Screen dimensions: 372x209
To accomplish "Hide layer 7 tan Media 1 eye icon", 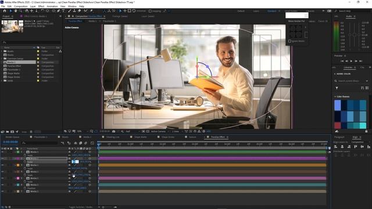I will (2, 191).
